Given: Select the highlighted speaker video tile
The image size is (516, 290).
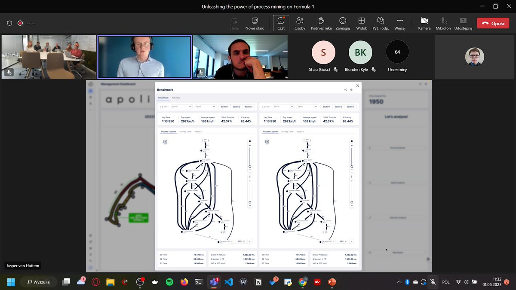Looking at the screenshot, I should tap(144, 57).
